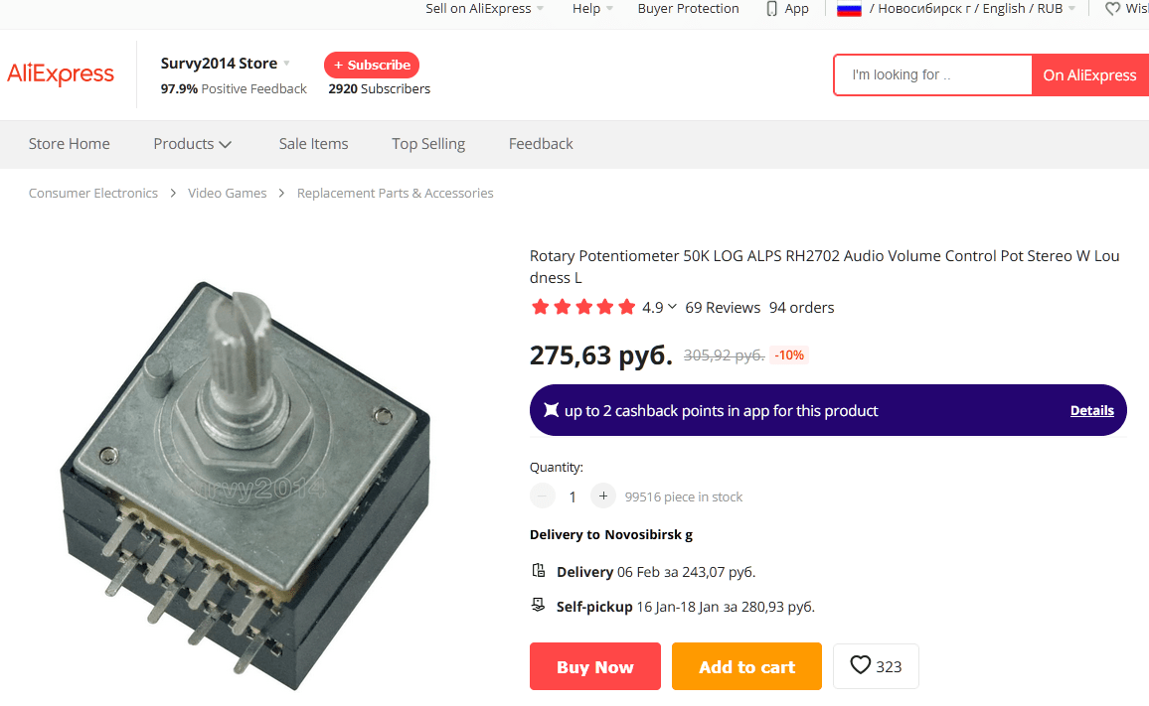The width and height of the screenshot is (1149, 706).
Task: Open the Products dropdown menu
Action: [192, 144]
